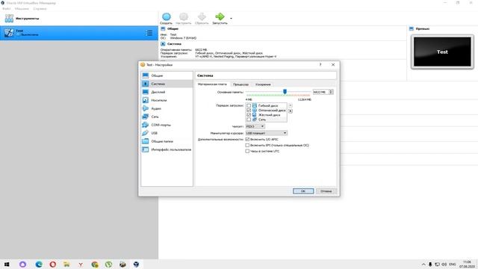This screenshot has width=478, height=269.
Task: Open the Манипулятор курсора dropdown
Action: [x=267, y=133]
